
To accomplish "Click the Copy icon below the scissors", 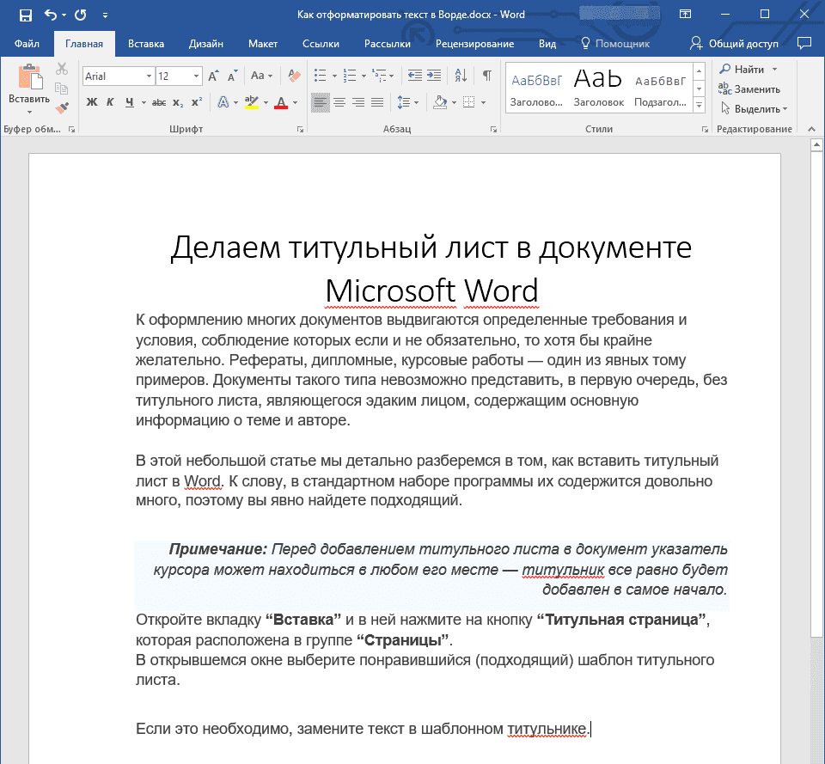I will [x=60, y=89].
